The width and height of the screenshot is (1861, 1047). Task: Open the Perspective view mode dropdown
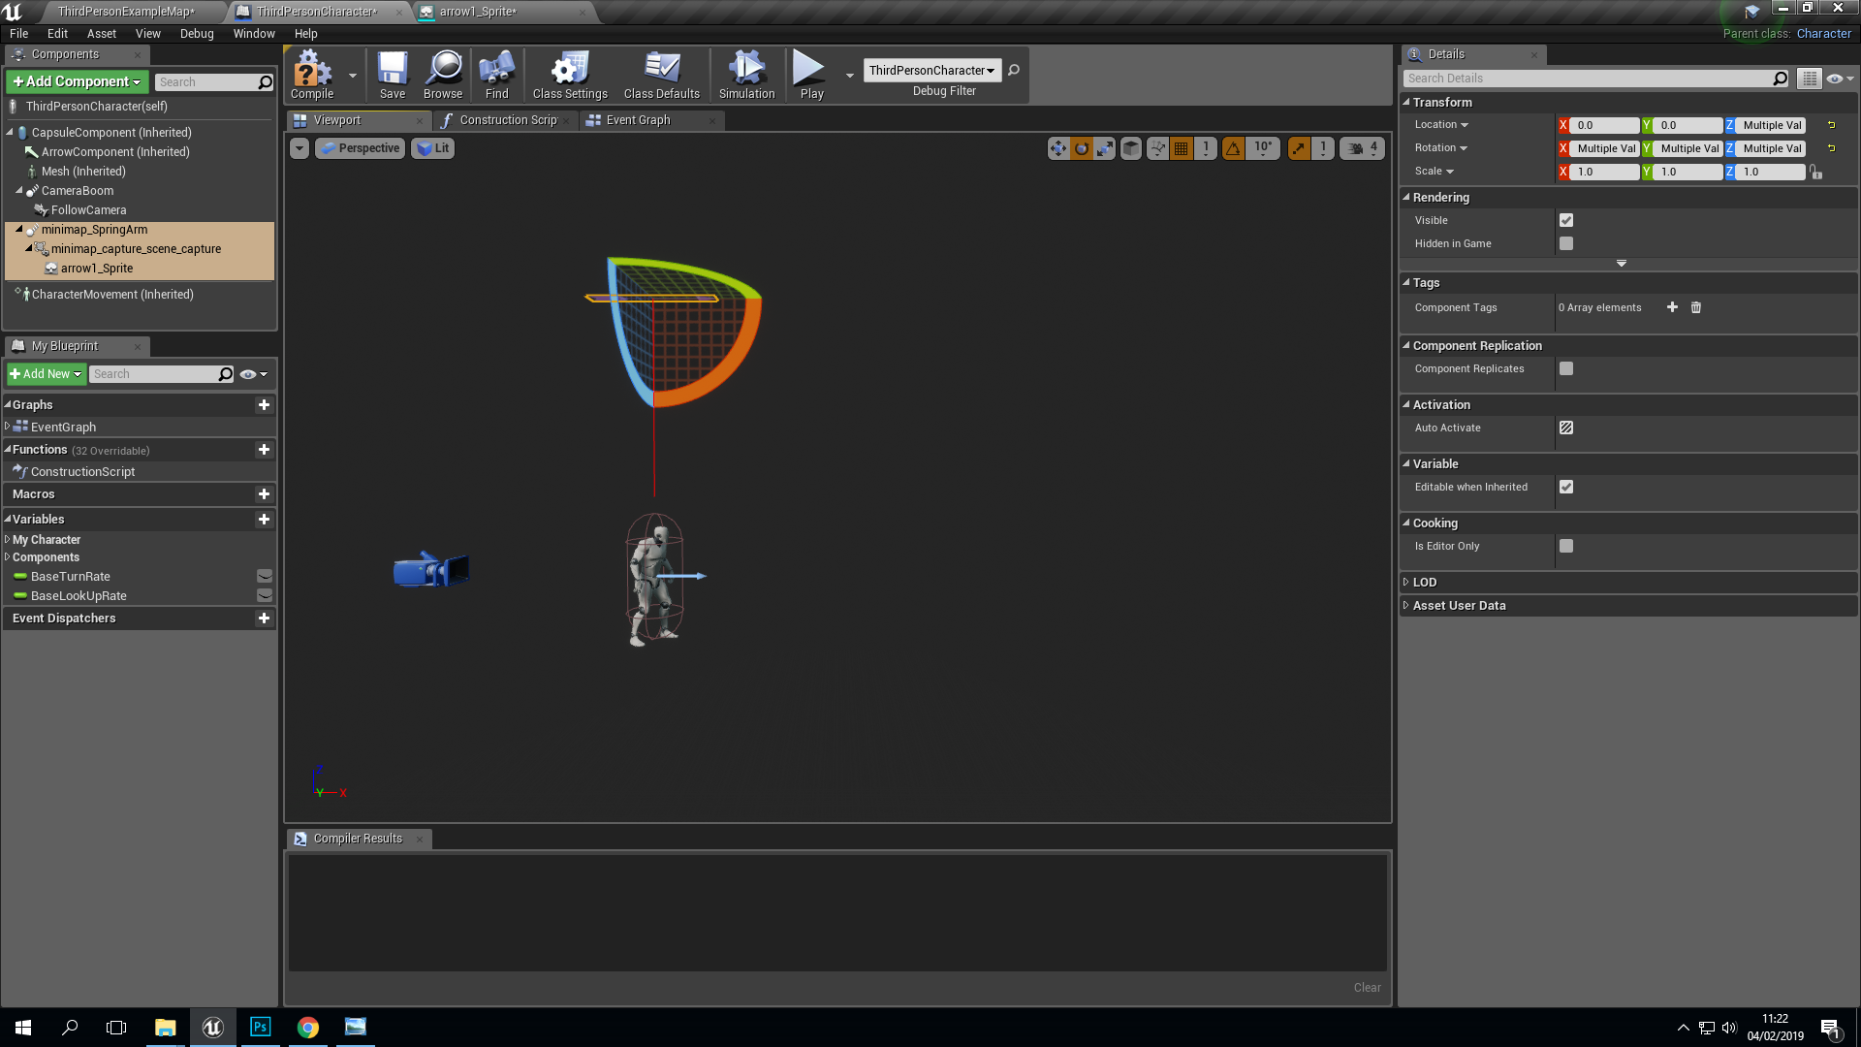click(x=361, y=148)
